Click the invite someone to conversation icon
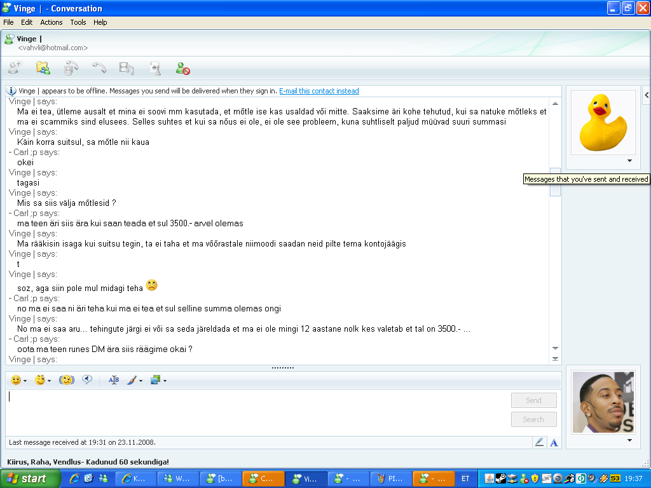 (x=15, y=68)
